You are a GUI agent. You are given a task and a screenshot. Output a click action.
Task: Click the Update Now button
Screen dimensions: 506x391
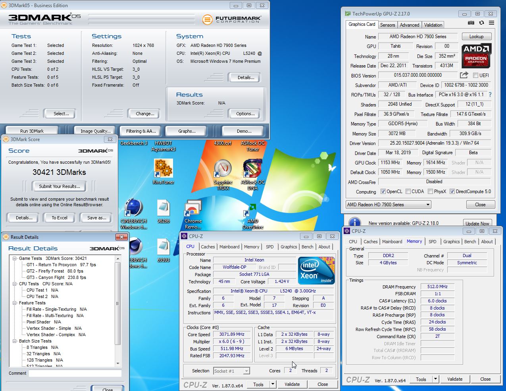click(477, 223)
